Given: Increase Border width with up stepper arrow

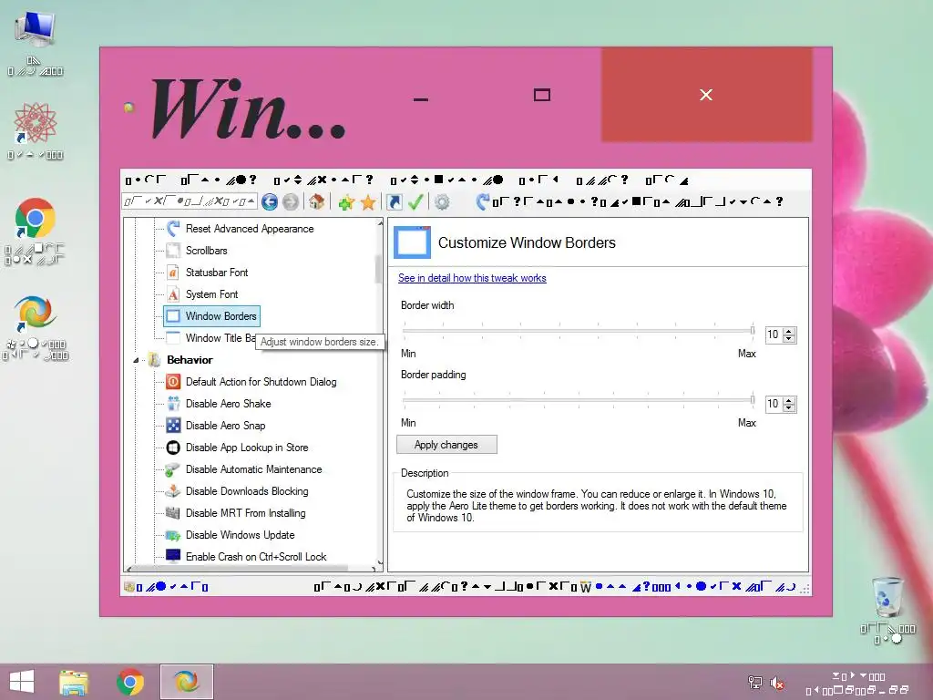Looking at the screenshot, I should [789, 331].
